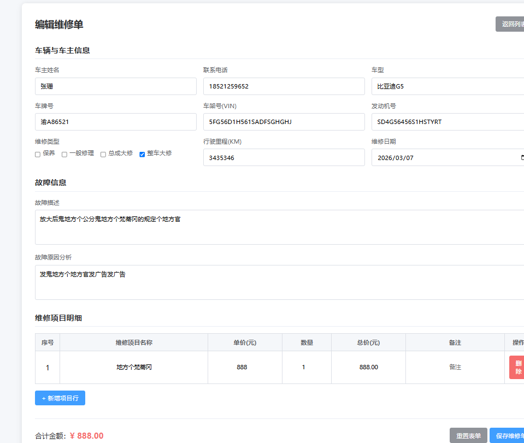
Task: Click the 车架号(VIN) input field
Action: coord(284,122)
